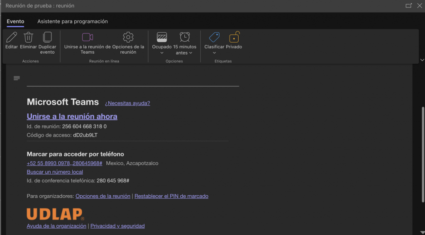Switch to the Evento tab
This screenshot has height=235, width=425.
point(15,22)
